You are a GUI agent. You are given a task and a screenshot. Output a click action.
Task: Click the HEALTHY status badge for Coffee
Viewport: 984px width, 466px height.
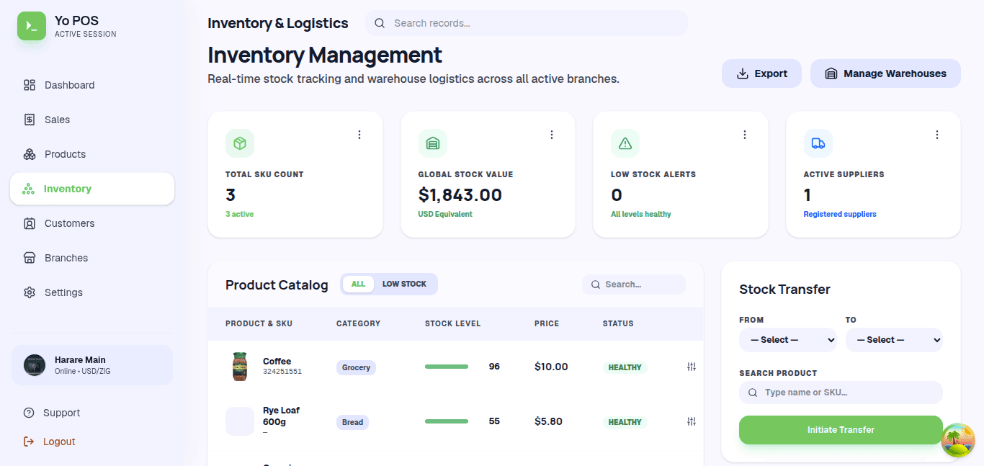(x=625, y=367)
